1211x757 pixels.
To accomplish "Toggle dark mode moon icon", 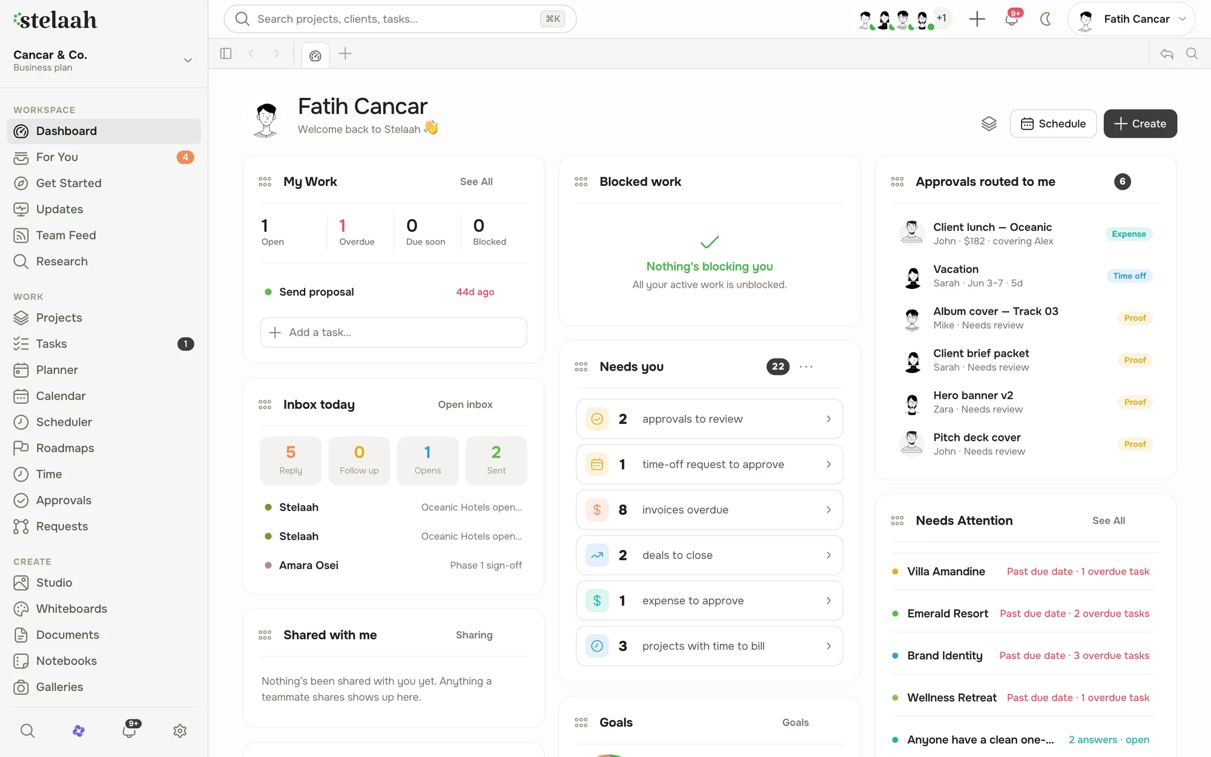I will point(1046,19).
